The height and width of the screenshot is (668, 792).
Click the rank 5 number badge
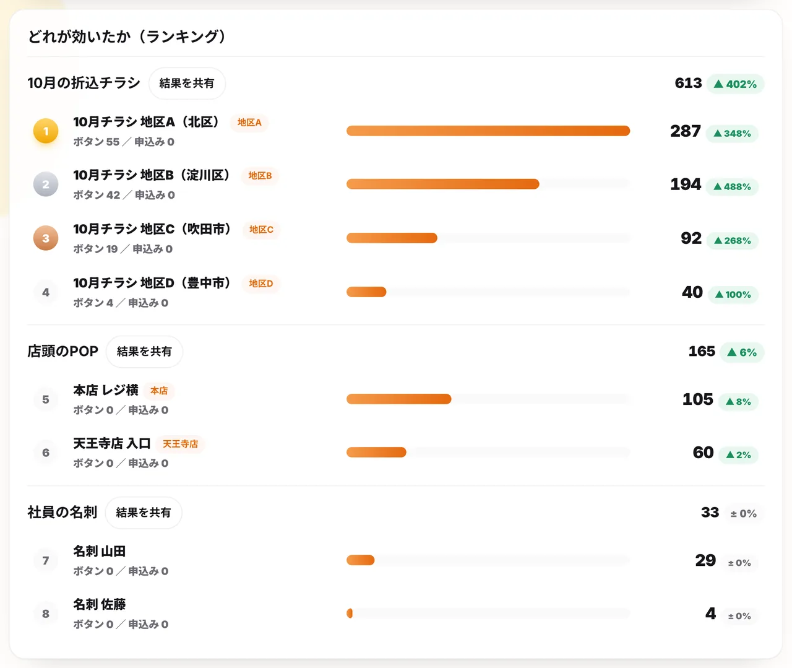tap(46, 399)
